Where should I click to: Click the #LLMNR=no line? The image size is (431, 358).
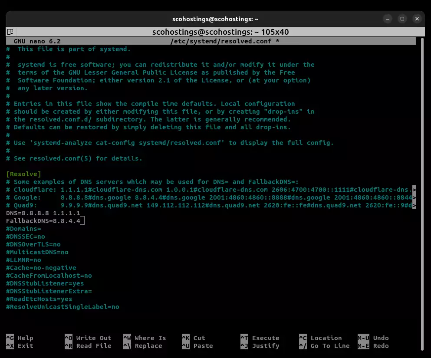coord(23,260)
